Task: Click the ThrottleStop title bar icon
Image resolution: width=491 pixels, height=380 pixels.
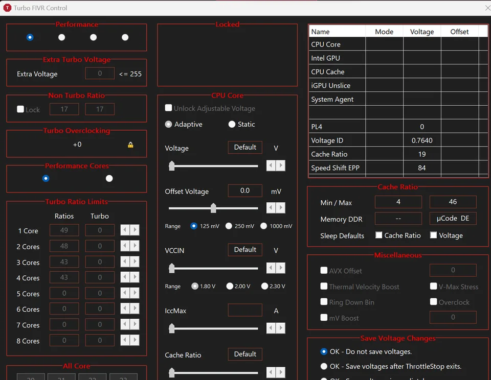Action: [7, 8]
